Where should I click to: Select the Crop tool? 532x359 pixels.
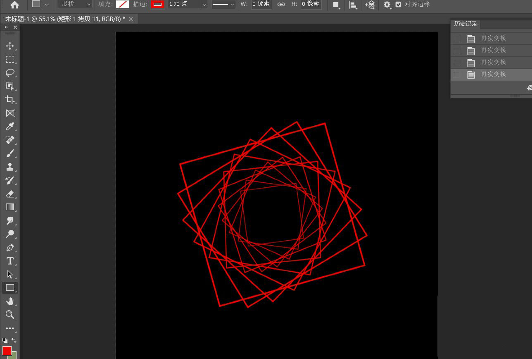coord(10,100)
